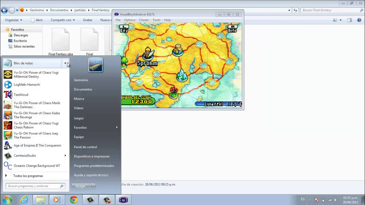Click the Start menu user picture
Image resolution: width=365 pixels, height=205 pixels.
click(x=96, y=65)
